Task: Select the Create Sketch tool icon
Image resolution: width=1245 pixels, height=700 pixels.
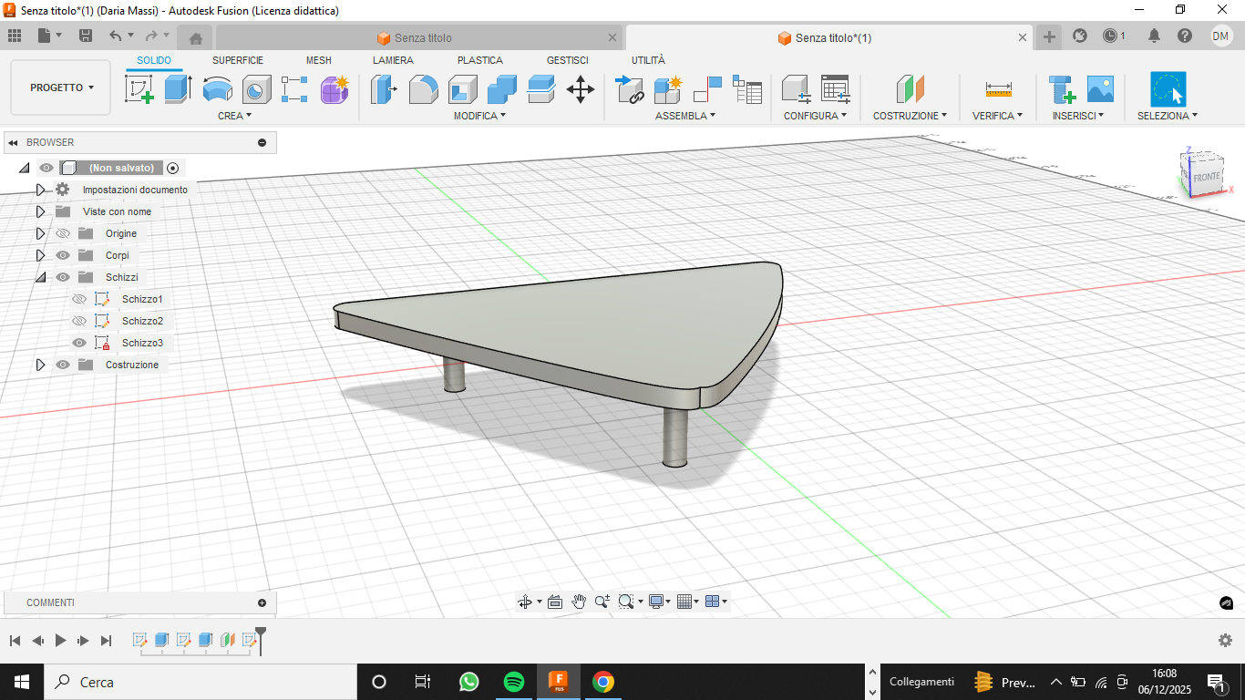Action: [x=139, y=89]
